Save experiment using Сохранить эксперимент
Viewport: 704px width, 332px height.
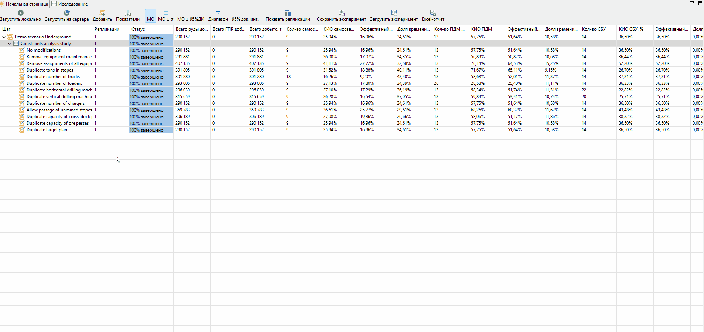coord(341,16)
